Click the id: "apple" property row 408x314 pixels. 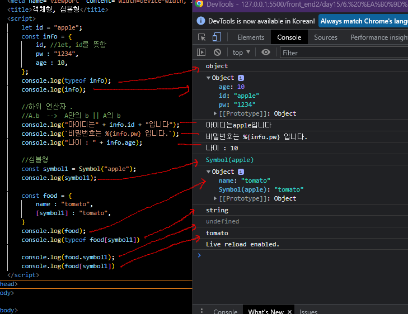pyautogui.click(x=239, y=96)
